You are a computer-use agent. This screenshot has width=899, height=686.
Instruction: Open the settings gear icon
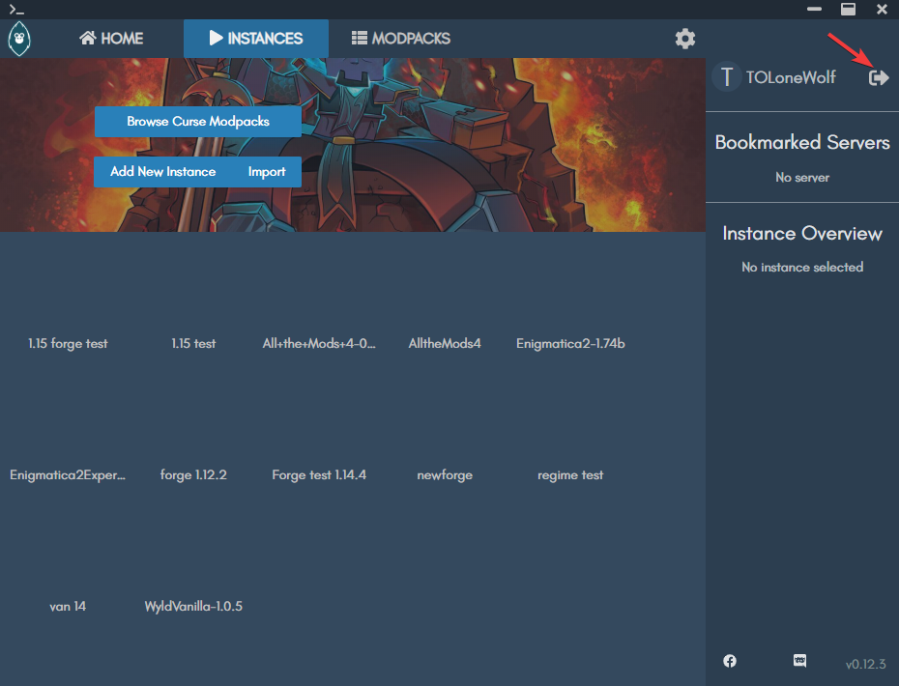pos(684,39)
